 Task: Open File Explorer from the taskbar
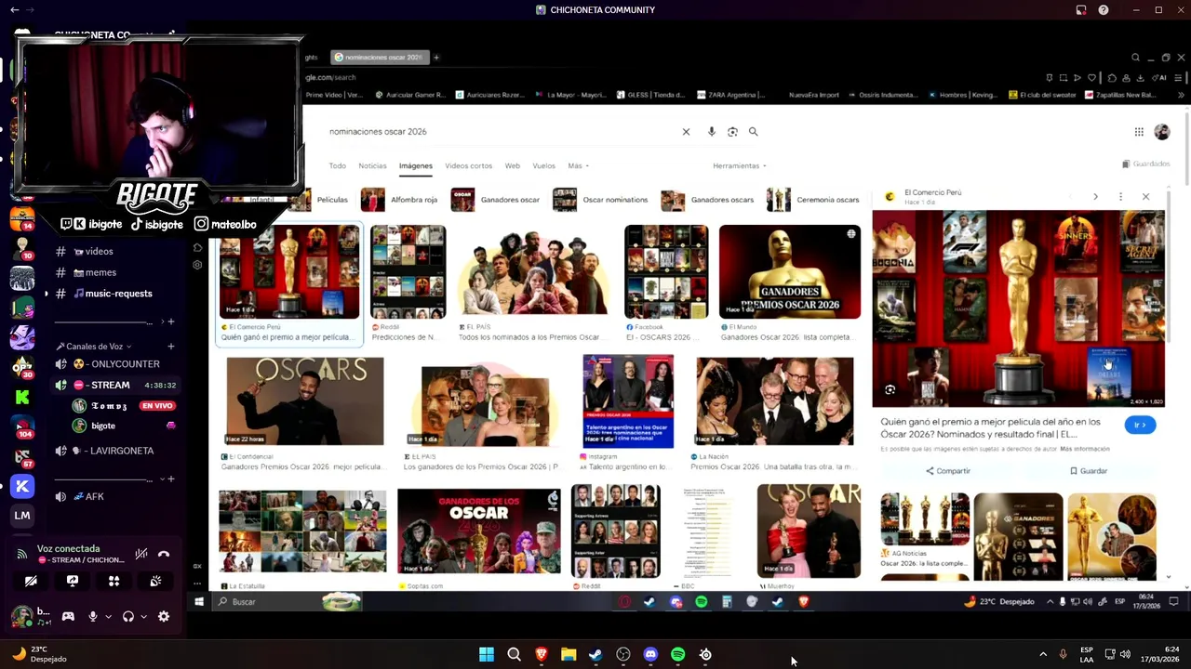click(569, 654)
